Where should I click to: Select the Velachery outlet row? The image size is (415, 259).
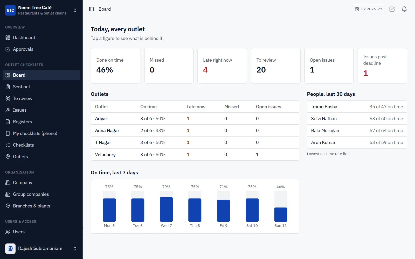click(195, 154)
